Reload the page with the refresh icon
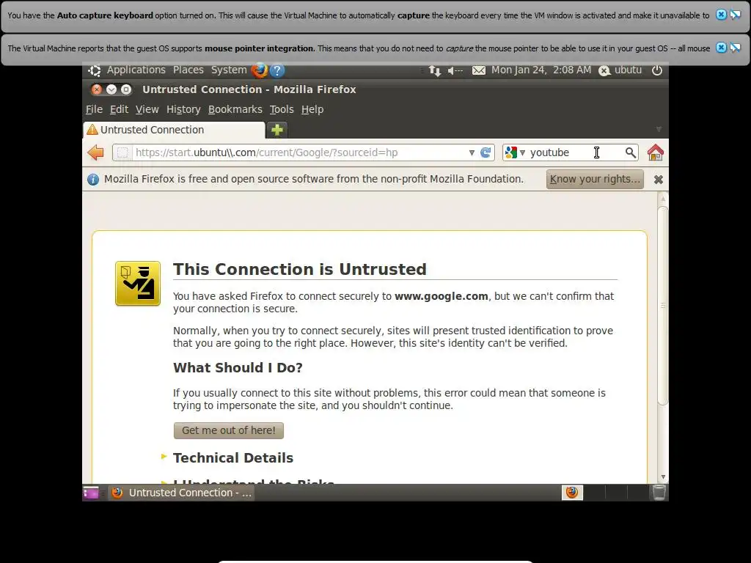This screenshot has height=563, width=751. pos(486,152)
